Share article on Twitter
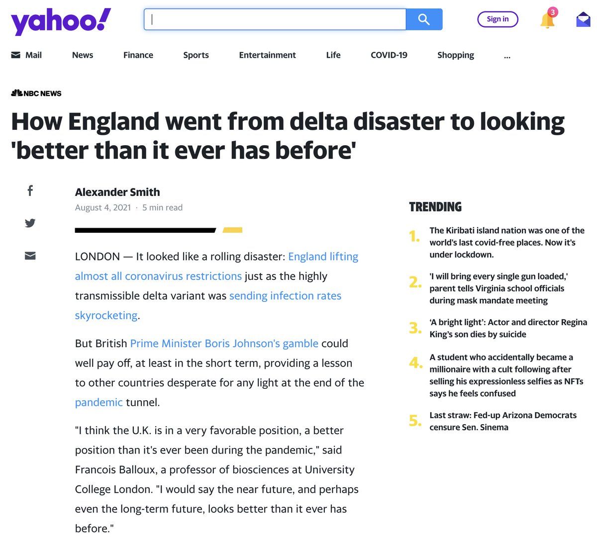The image size is (597, 541). pyautogui.click(x=30, y=223)
